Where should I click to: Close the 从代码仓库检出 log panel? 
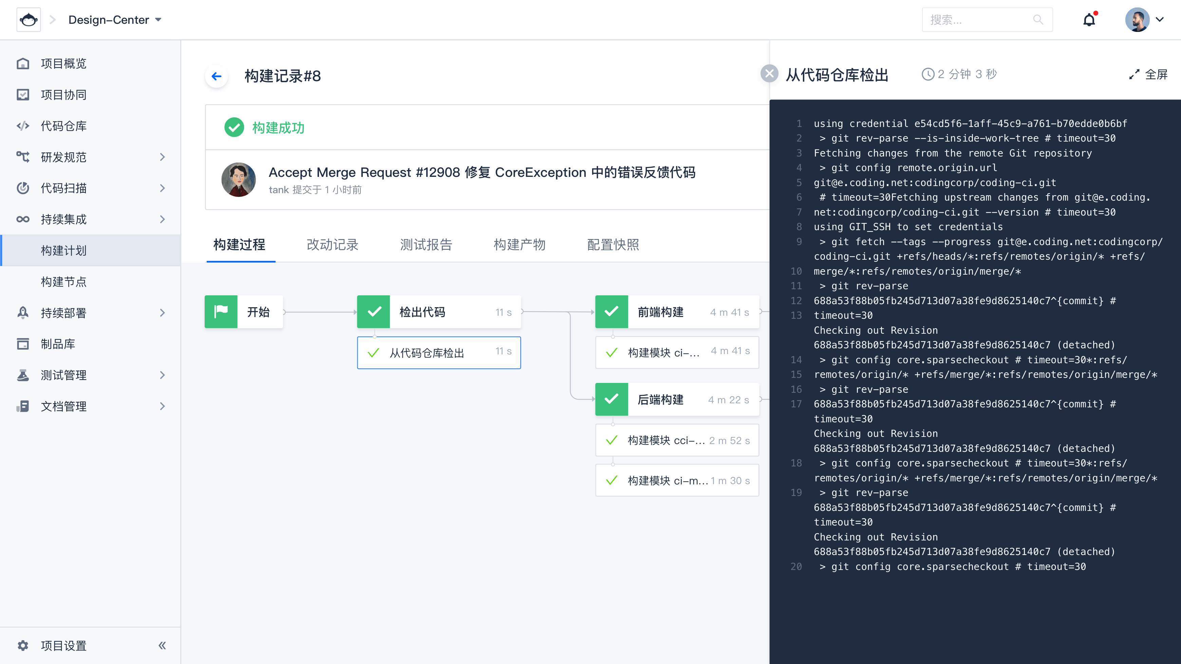[x=769, y=74]
